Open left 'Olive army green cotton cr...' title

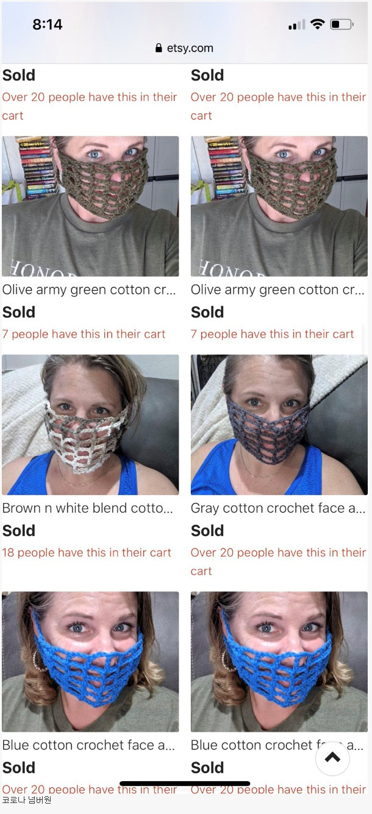pyautogui.click(x=89, y=290)
